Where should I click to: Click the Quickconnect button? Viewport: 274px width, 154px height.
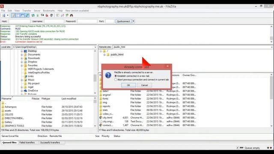coord(123,21)
